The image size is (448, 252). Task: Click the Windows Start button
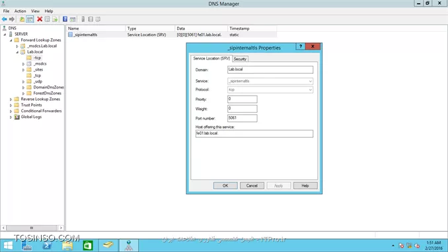(x=8, y=245)
